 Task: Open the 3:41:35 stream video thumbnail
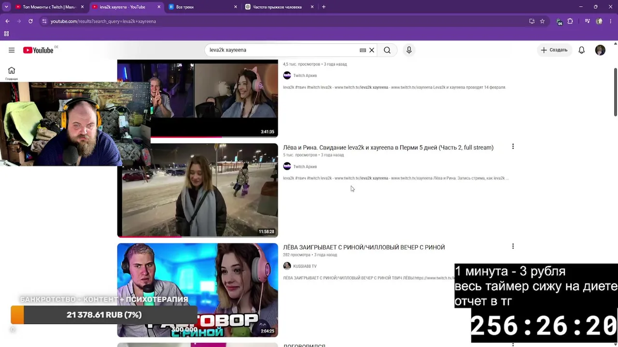coord(214,98)
